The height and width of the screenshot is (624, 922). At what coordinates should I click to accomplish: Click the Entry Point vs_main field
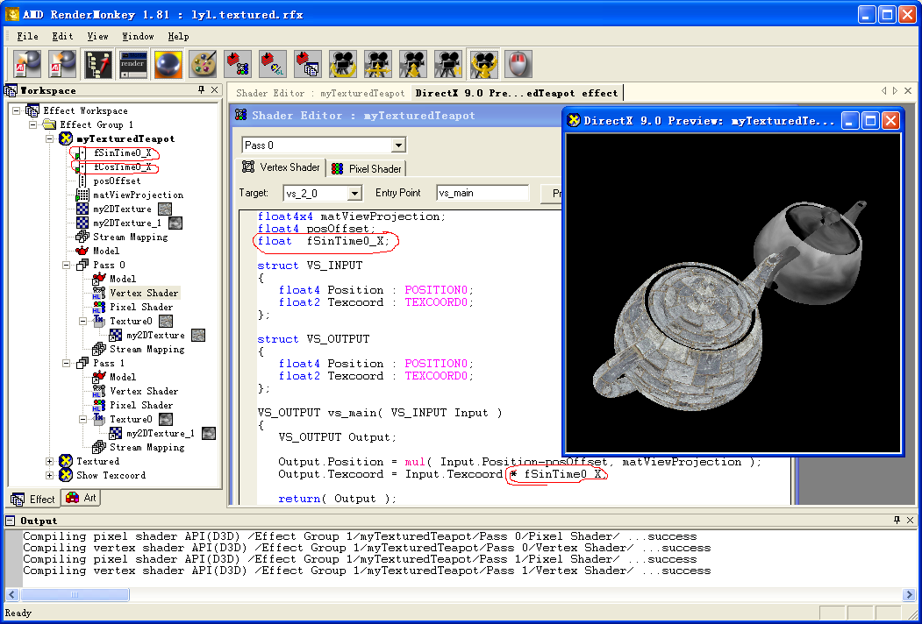482,193
